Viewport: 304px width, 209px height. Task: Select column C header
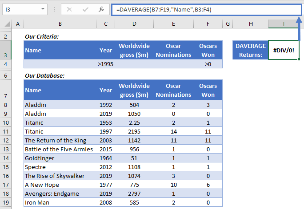coord(106,24)
